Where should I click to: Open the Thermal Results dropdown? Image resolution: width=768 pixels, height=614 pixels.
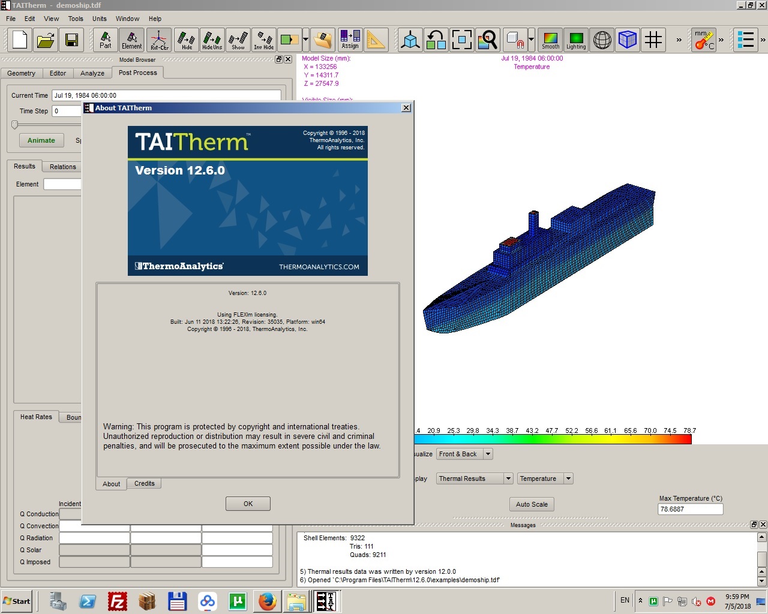pos(475,478)
